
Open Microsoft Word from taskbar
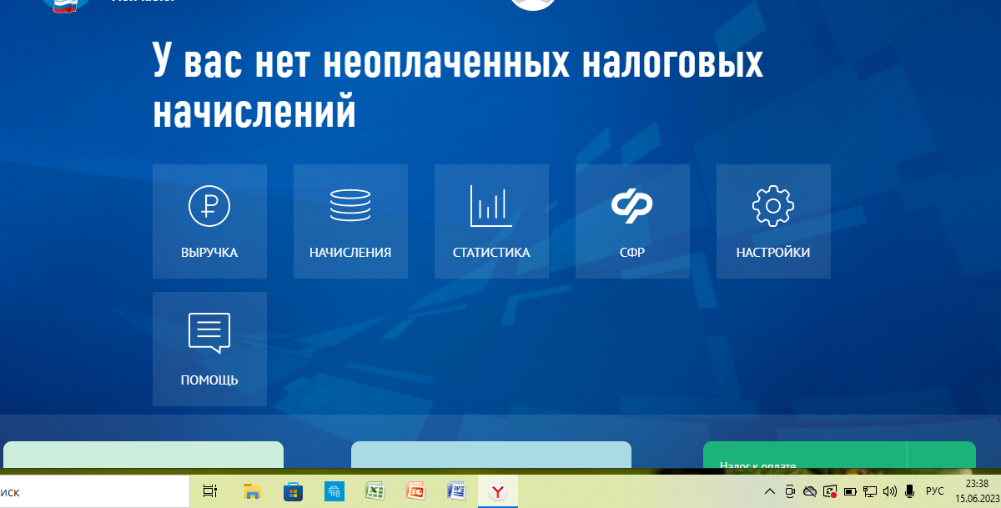457,492
